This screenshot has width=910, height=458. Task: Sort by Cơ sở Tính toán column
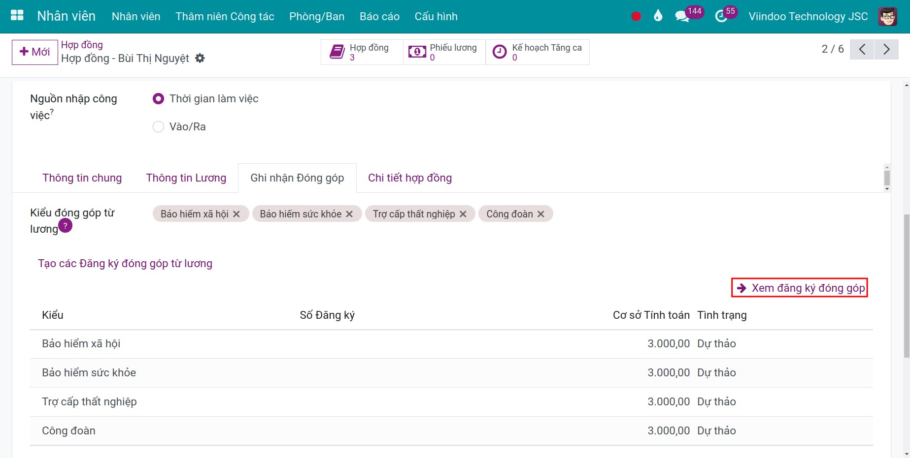pos(651,315)
